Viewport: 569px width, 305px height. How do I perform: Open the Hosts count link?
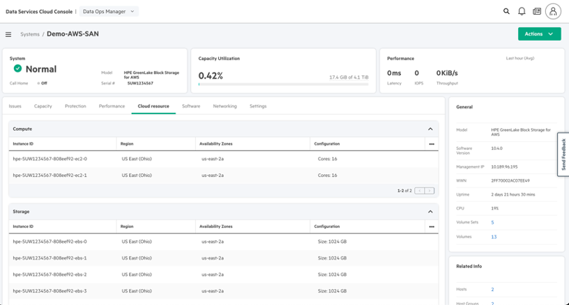492,290
